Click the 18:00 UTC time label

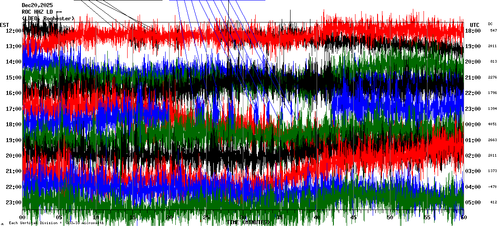pyautogui.click(x=473, y=31)
